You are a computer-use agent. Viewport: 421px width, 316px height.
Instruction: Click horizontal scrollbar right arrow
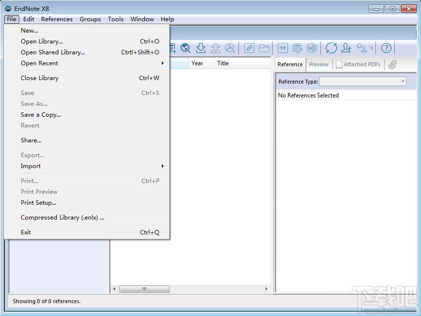266,289
